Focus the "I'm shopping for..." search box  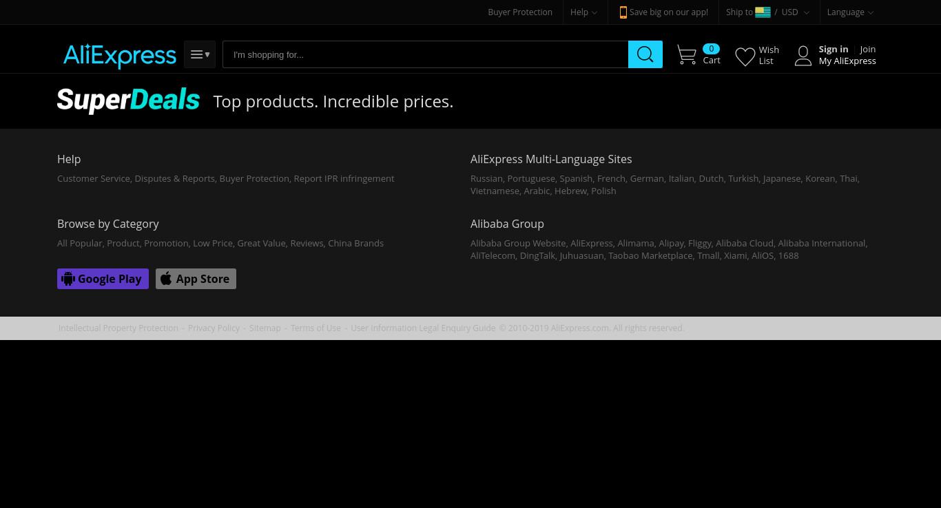tap(425, 54)
